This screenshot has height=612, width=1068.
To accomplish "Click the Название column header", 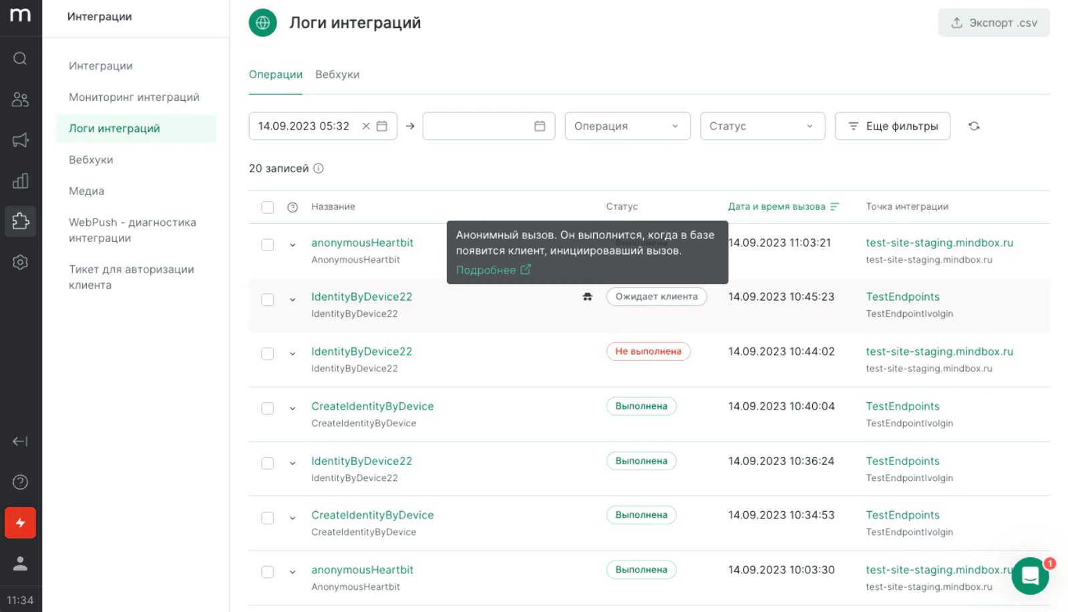I will [x=333, y=207].
